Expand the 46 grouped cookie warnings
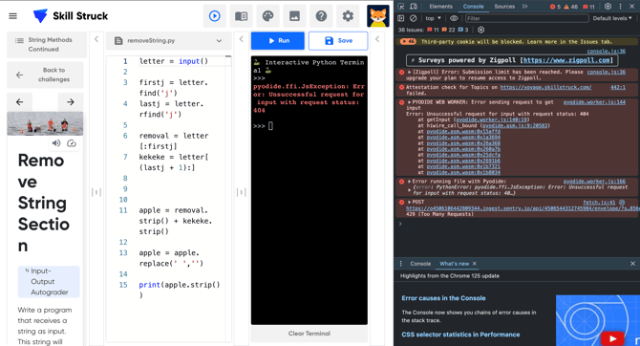 pyautogui.click(x=408, y=41)
